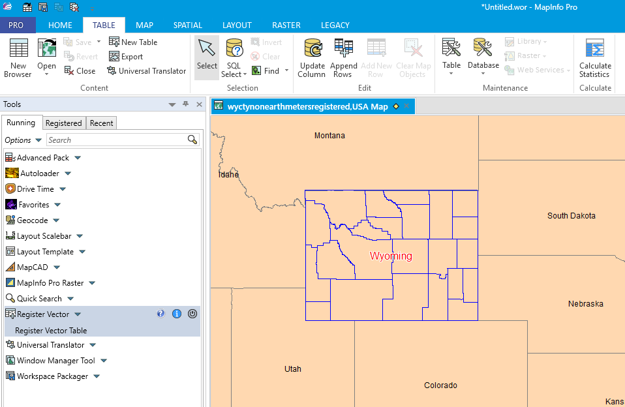Click the Find tool in Selection
The image size is (625, 407).
point(266,71)
